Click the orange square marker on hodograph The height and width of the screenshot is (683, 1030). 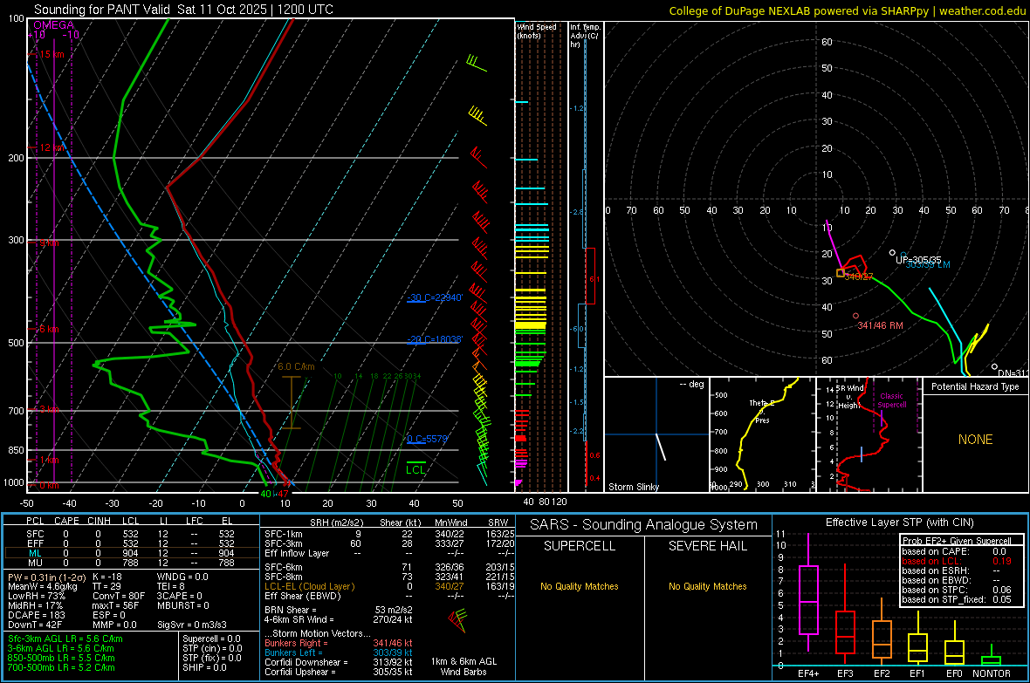coord(841,272)
